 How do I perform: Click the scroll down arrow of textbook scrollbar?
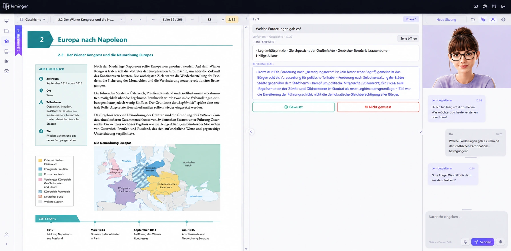pyautogui.click(x=246, y=249)
